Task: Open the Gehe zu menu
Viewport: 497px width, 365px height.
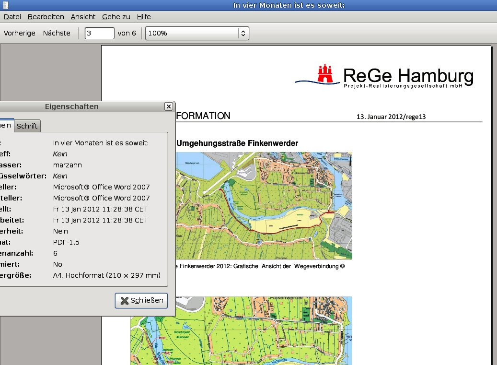Action: point(116,17)
